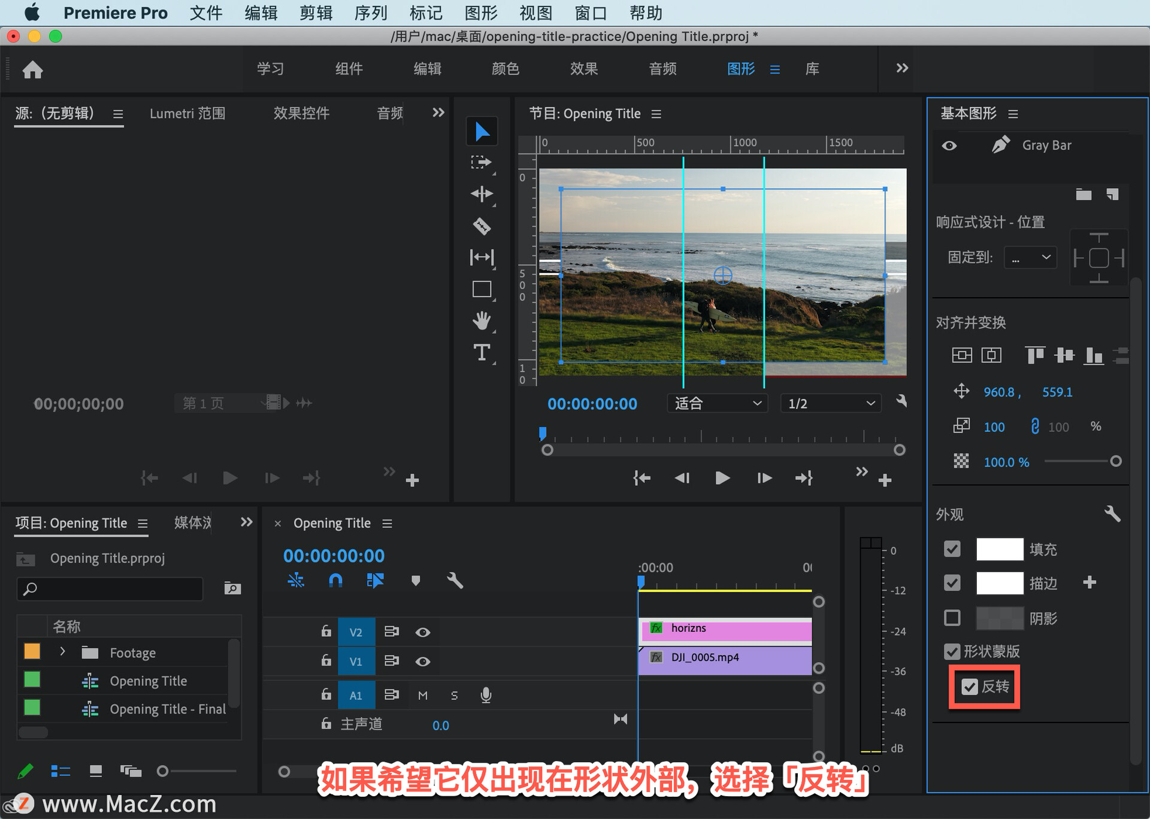Choose the Rectangle tool
Viewport: 1150px width, 819px height.
(482, 289)
